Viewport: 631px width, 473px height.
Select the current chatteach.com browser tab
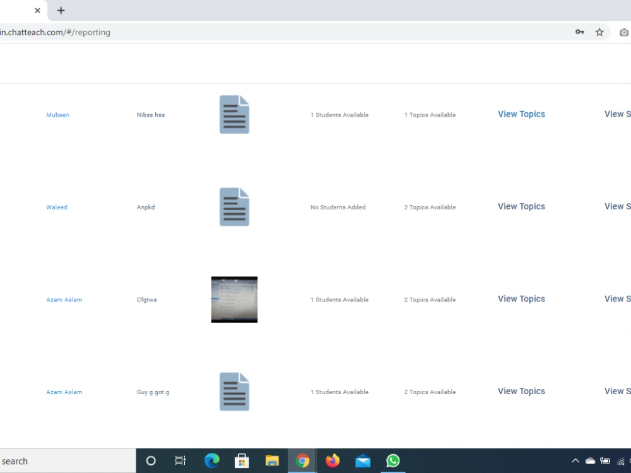click(16, 10)
